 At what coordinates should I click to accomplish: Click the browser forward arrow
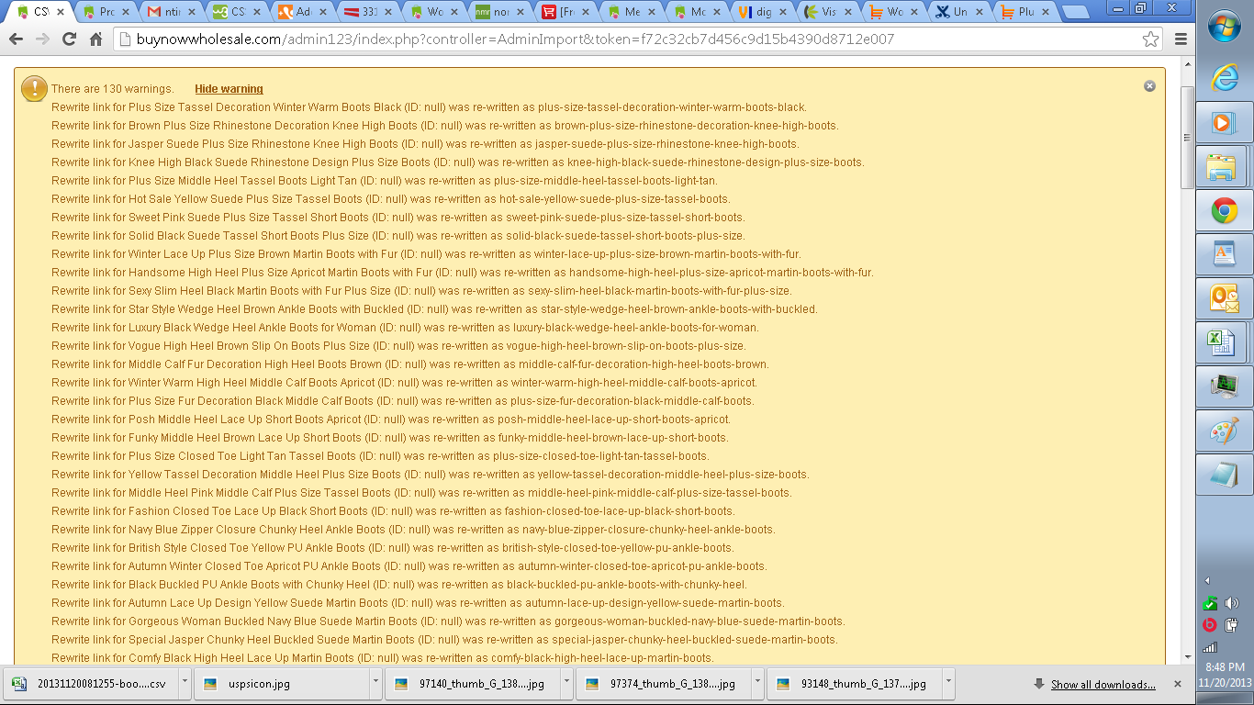click(42, 39)
